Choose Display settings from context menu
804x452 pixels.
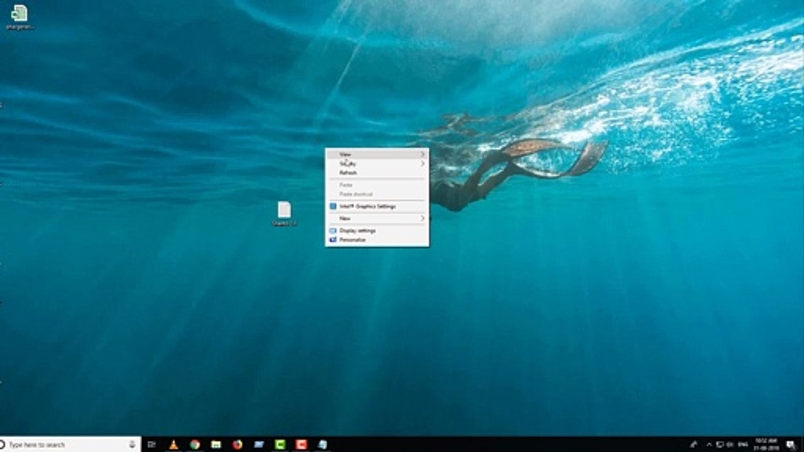[377, 230]
